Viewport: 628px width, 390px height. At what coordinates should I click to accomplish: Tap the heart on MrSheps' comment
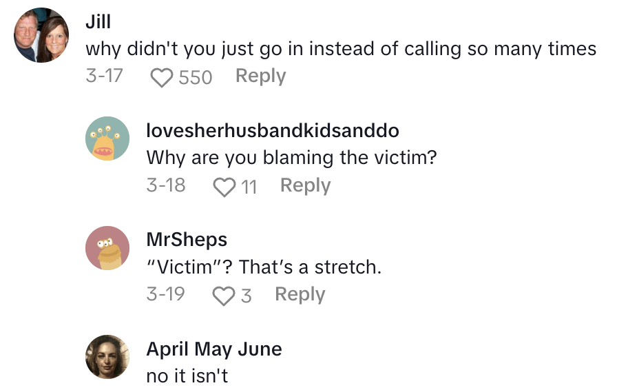tap(224, 296)
